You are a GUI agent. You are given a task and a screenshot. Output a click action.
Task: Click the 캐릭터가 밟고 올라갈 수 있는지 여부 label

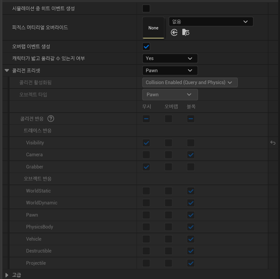[x=48, y=59]
